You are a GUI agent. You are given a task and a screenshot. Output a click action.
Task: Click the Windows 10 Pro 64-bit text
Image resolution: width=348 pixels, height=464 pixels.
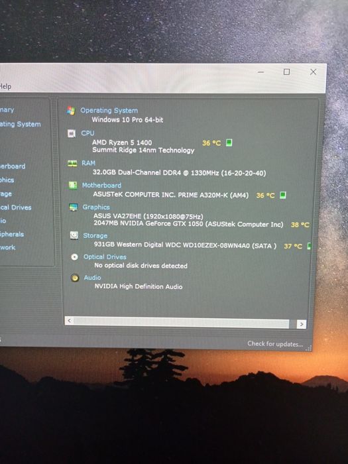click(x=127, y=120)
